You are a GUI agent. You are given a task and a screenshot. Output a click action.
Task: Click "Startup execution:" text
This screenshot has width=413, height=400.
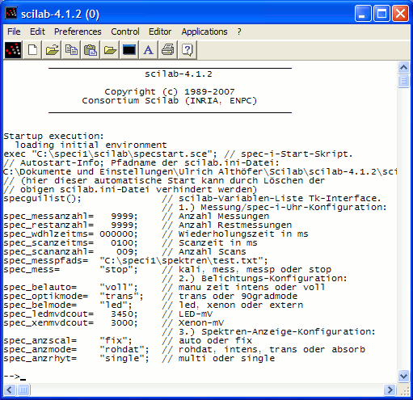tap(53, 137)
